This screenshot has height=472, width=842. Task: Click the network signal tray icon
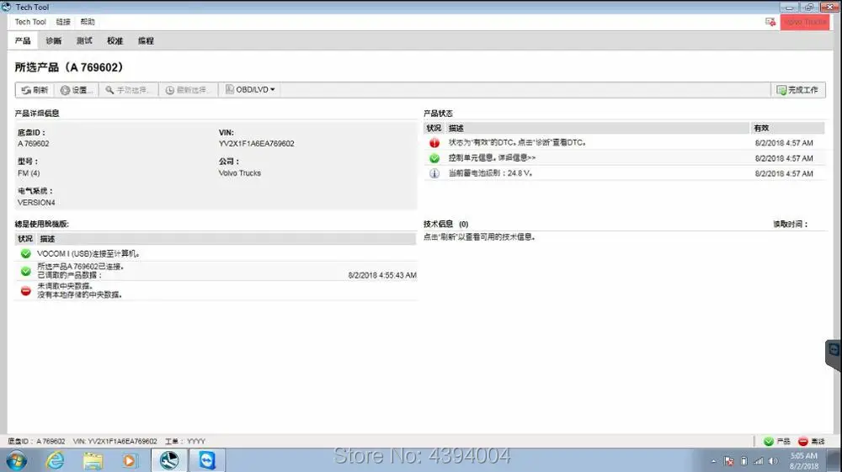[759, 461]
